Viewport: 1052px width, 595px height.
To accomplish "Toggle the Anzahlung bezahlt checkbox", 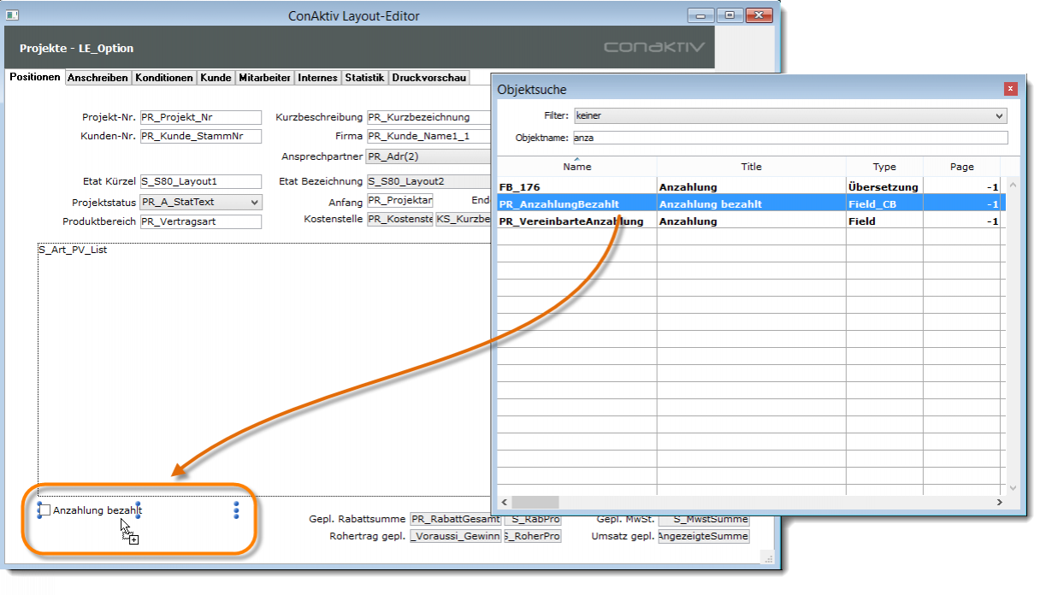I will 44,510.
